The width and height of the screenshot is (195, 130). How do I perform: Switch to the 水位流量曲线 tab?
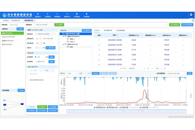(121, 30)
